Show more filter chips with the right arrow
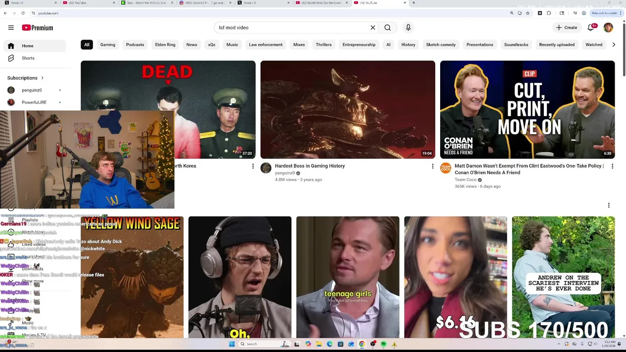 pyautogui.click(x=614, y=44)
